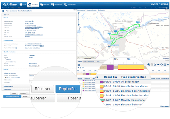The width and height of the screenshot is (170, 119).
Task: Click the pin icon in agenda toolbar
Action: (168, 65)
